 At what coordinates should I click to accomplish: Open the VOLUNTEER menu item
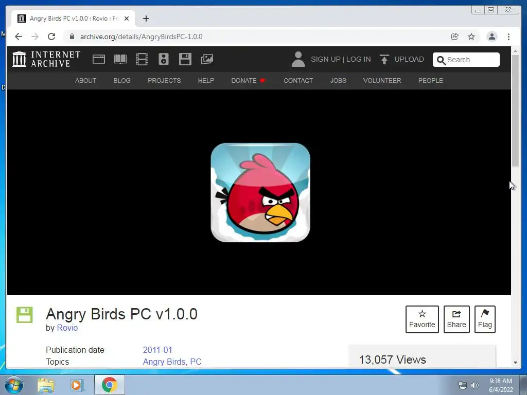382,81
